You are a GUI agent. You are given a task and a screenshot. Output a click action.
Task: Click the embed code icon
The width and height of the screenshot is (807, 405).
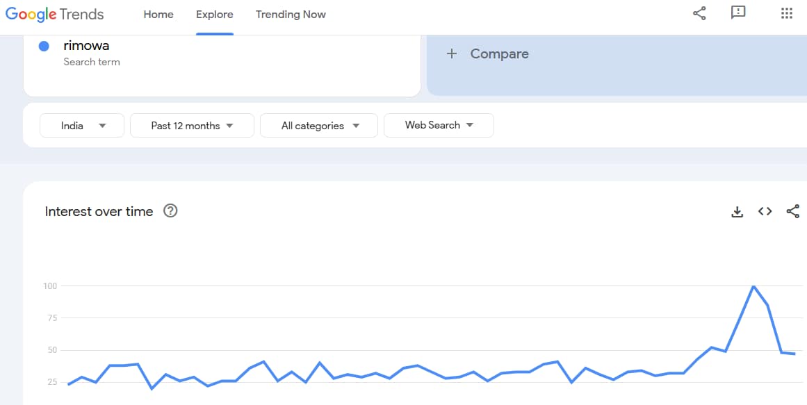765,212
